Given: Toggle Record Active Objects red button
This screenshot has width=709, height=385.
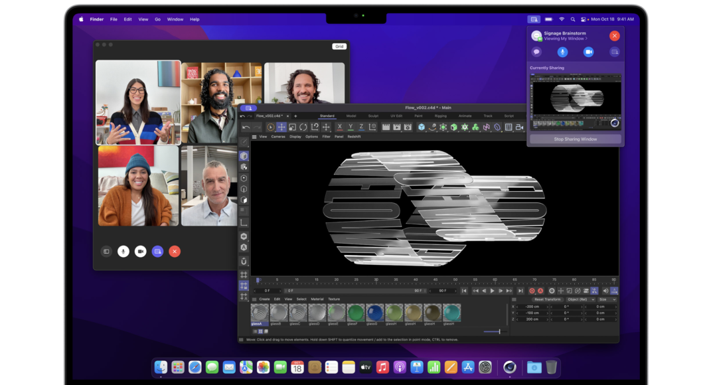Looking at the screenshot, I should pyautogui.click(x=532, y=291).
